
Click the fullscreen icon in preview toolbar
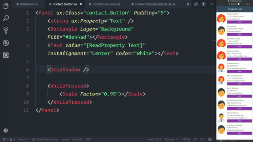247,4
